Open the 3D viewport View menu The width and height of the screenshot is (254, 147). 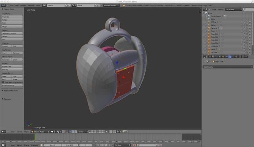coord(12,132)
